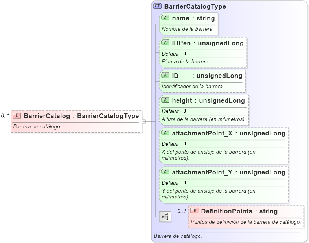Click the A icon beside attachmentPoint_X

165,133
